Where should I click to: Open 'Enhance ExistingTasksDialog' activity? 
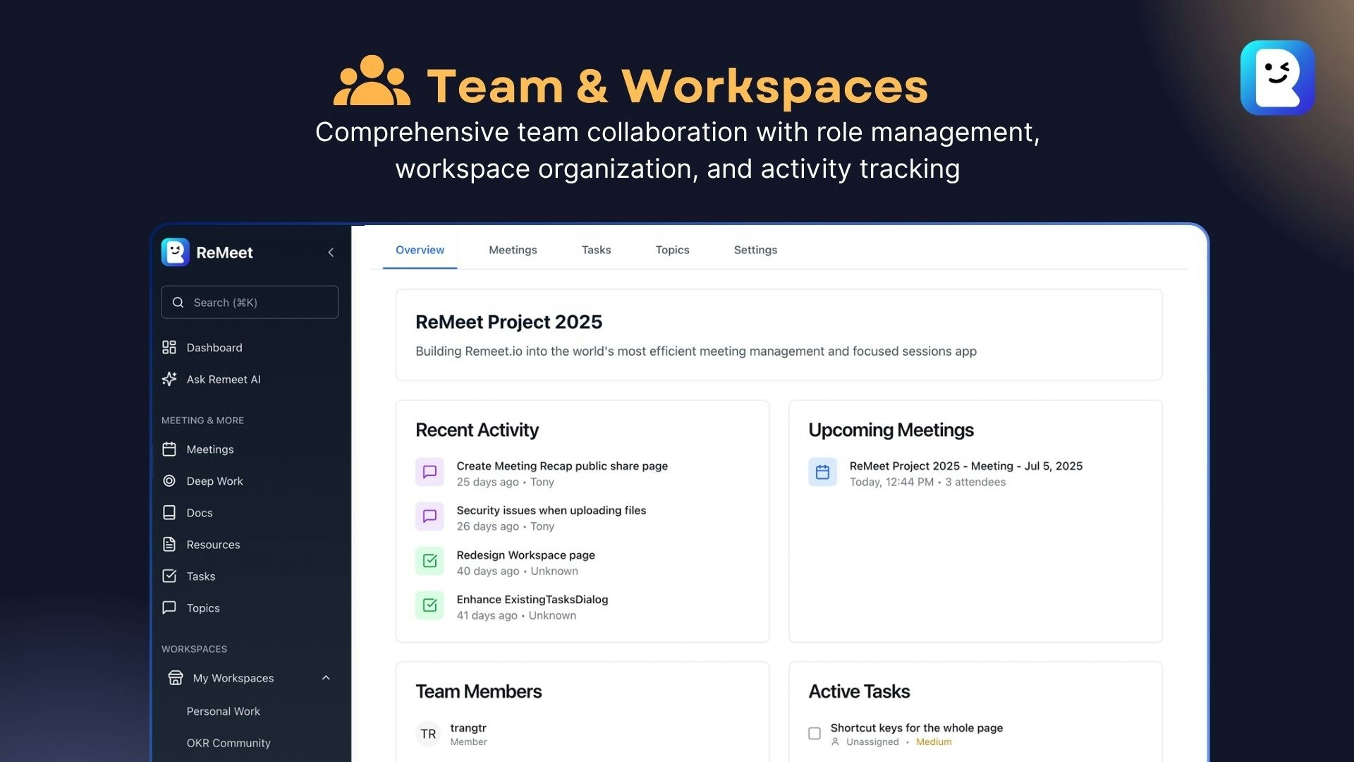532,600
